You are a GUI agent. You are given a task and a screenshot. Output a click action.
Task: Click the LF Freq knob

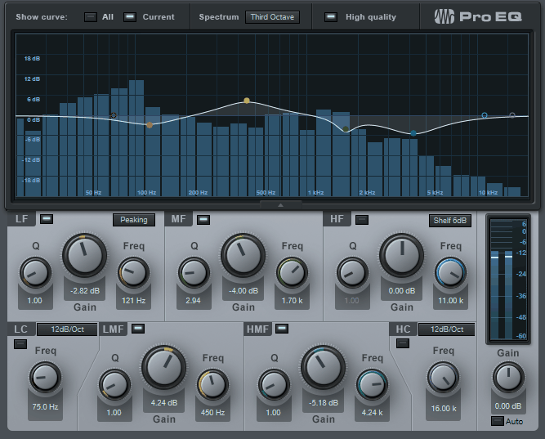tap(133, 273)
